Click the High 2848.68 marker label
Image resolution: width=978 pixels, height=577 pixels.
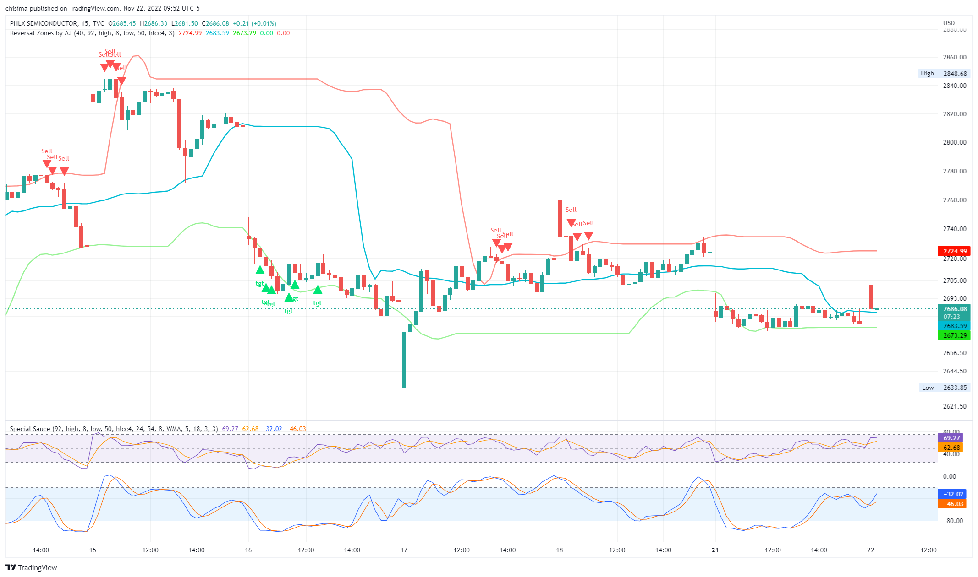pyautogui.click(x=945, y=74)
